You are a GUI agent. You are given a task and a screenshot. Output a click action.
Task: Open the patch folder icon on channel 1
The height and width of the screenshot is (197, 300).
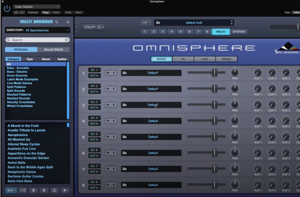tap(125, 73)
